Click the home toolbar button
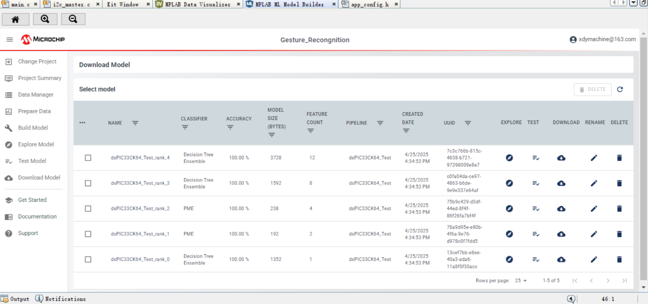This screenshot has width=648, height=304. point(16,19)
